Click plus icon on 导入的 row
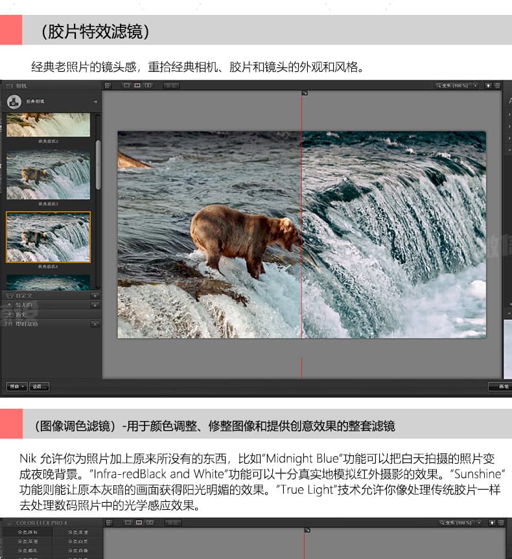Viewport: 512px width, 559px height. (x=95, y=304)
